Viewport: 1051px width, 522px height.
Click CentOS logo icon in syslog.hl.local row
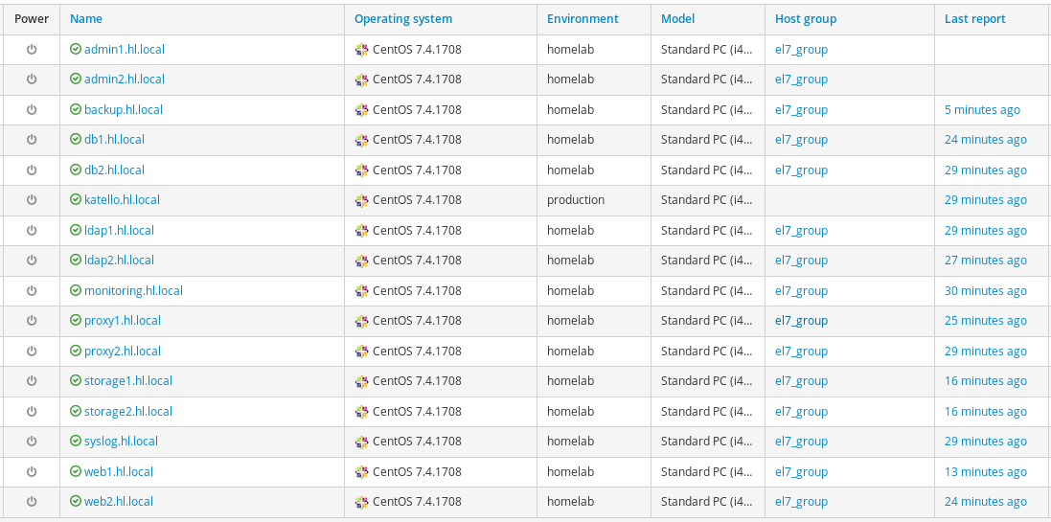[361, 442]
